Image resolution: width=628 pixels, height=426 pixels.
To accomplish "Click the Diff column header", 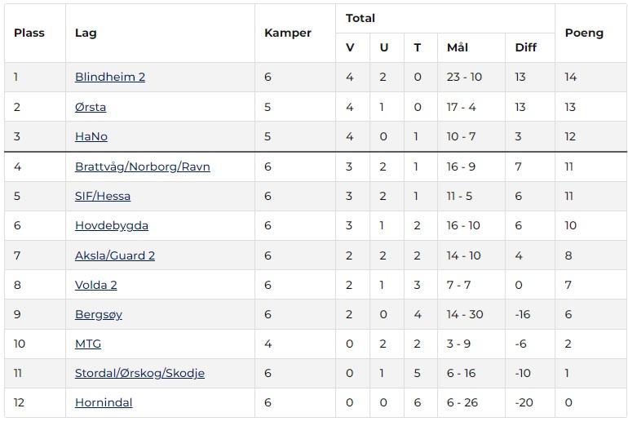I will point(525,47).
